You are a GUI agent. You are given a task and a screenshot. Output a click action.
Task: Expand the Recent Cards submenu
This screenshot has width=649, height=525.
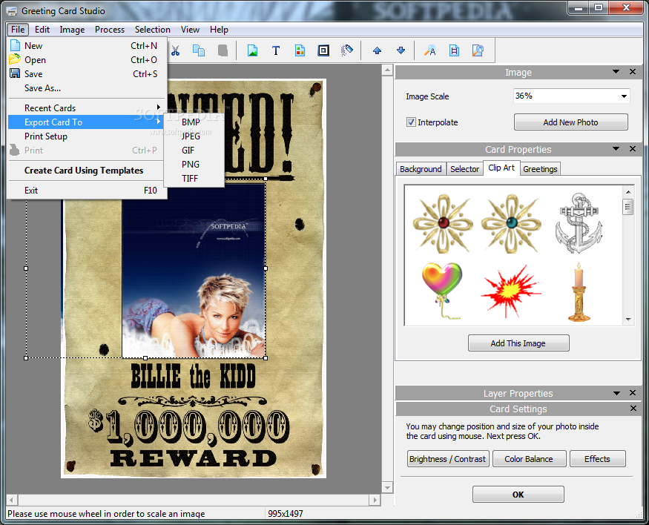[x=87, y=108]
